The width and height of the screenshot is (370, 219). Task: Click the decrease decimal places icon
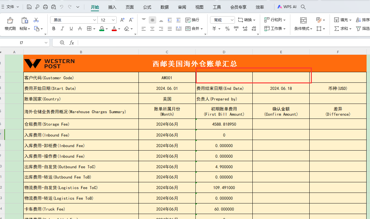tap(254, 29)
